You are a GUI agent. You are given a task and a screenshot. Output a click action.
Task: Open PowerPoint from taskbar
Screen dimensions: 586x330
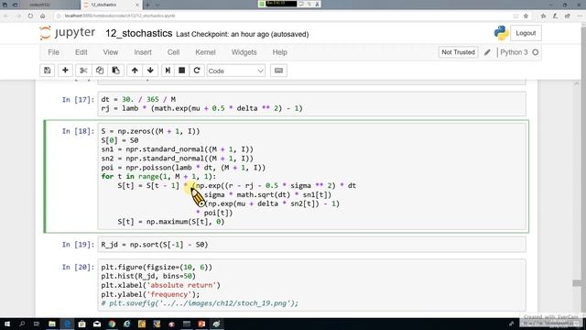click(x=201, y=324)
